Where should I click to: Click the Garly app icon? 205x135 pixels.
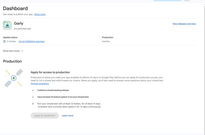click(x=7, y=25)
